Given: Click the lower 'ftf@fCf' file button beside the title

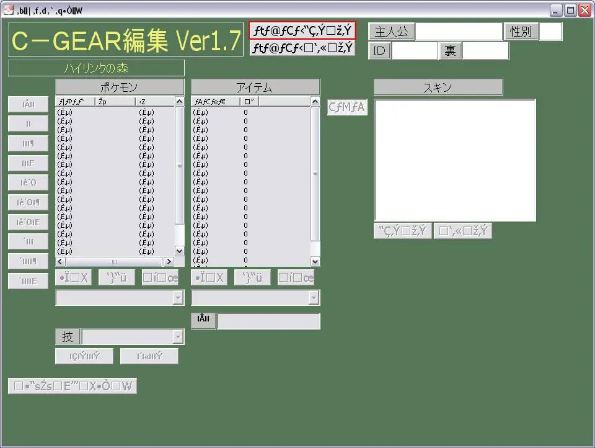Looking at the screenshot, I should tap(302, 48).
